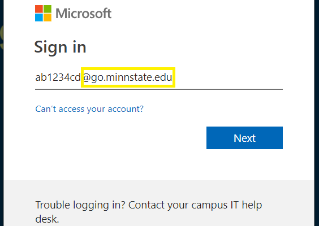This screenshot has width=319, height=226.
Task: Click the yellow highlight box border
Action: tap(128, 68)
